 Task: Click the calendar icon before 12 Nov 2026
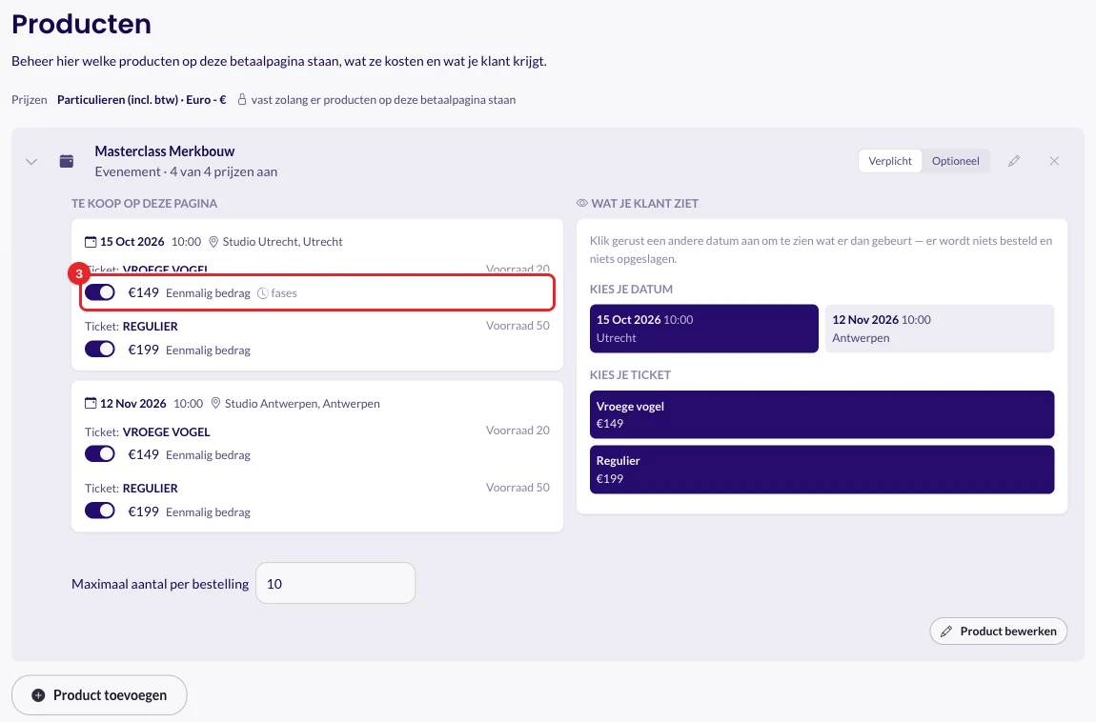tap(91, 403)
